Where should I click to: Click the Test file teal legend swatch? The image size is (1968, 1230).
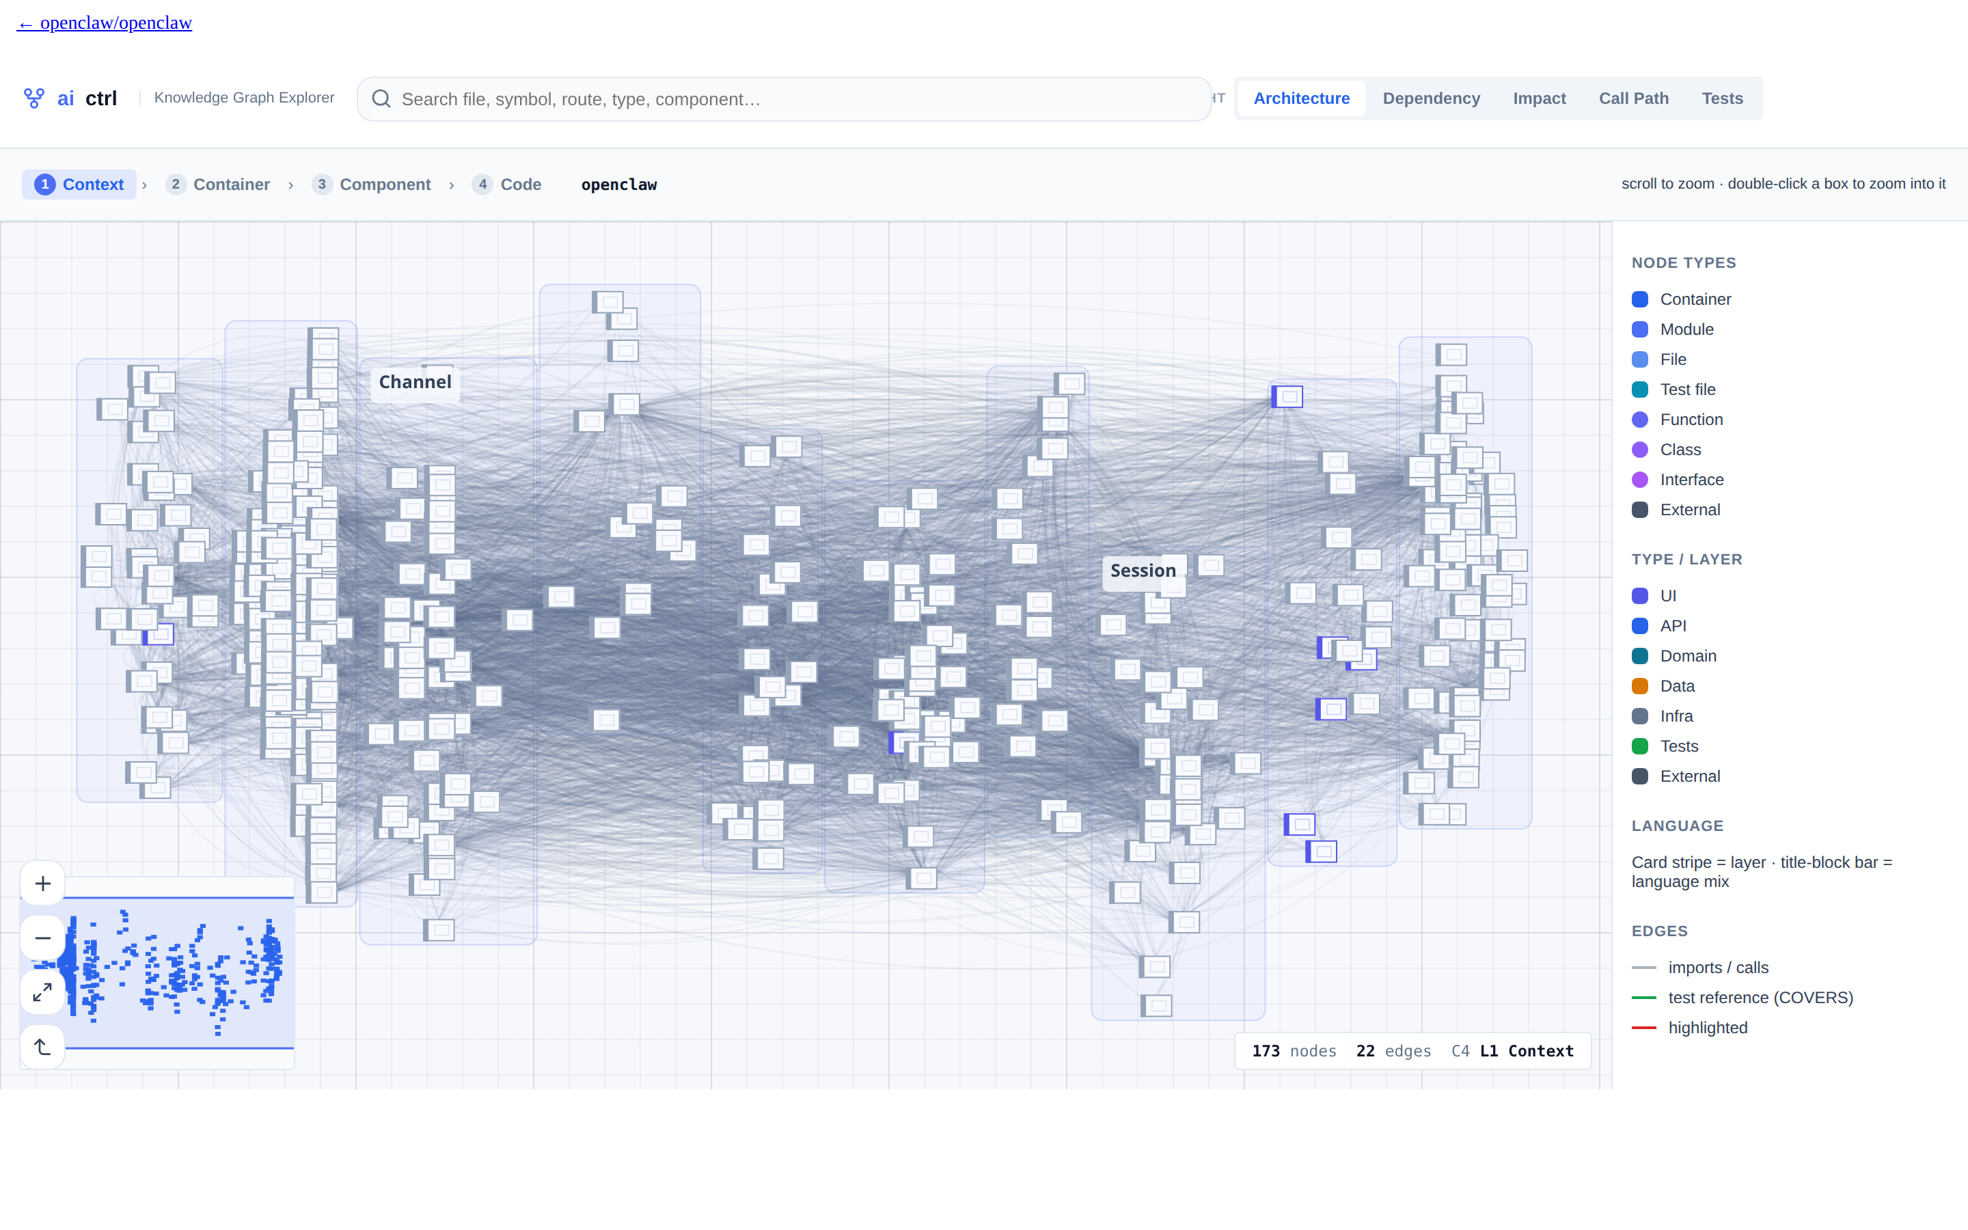(1639, 389)
